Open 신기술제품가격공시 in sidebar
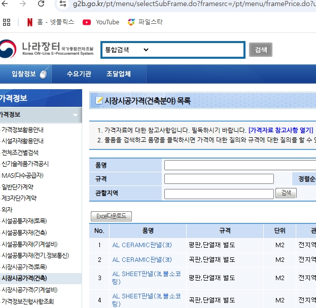The width and height of the screenshot is (316, 308). pyautogui.click(x=25, y=164)
